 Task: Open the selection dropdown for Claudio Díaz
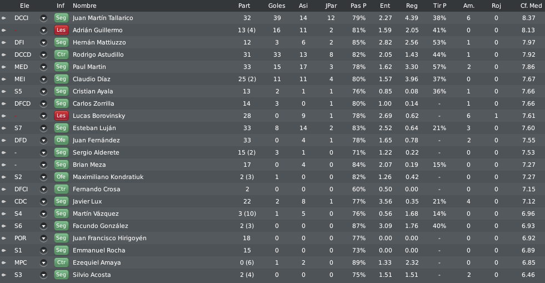coord(43,80)
